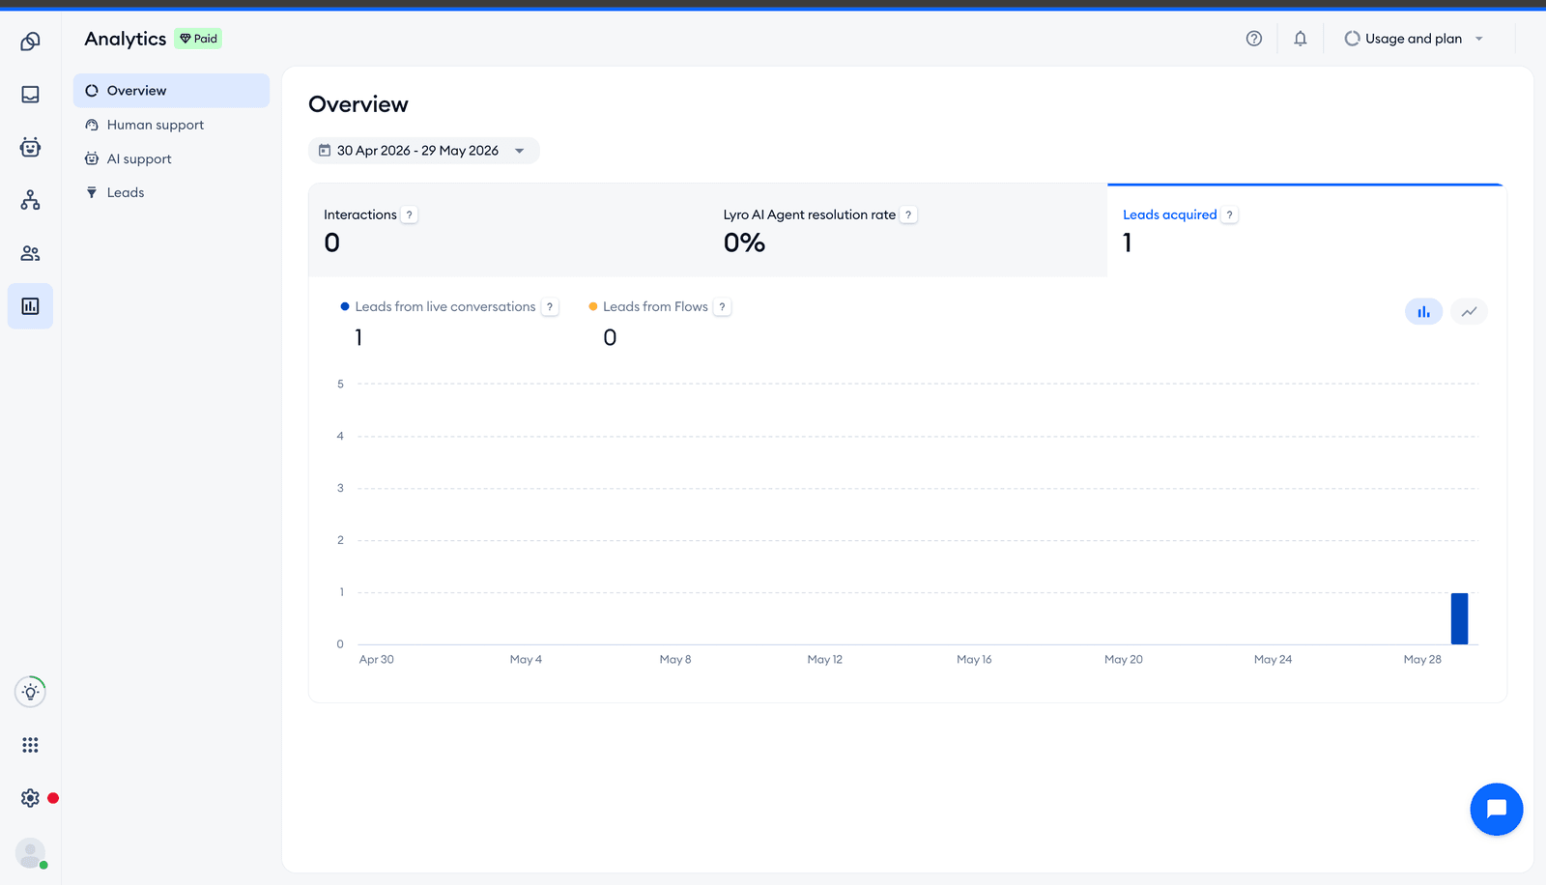Open Leads analytics section
The image size is (1546, 885).
pyautogui.click(x=171, y=192)
